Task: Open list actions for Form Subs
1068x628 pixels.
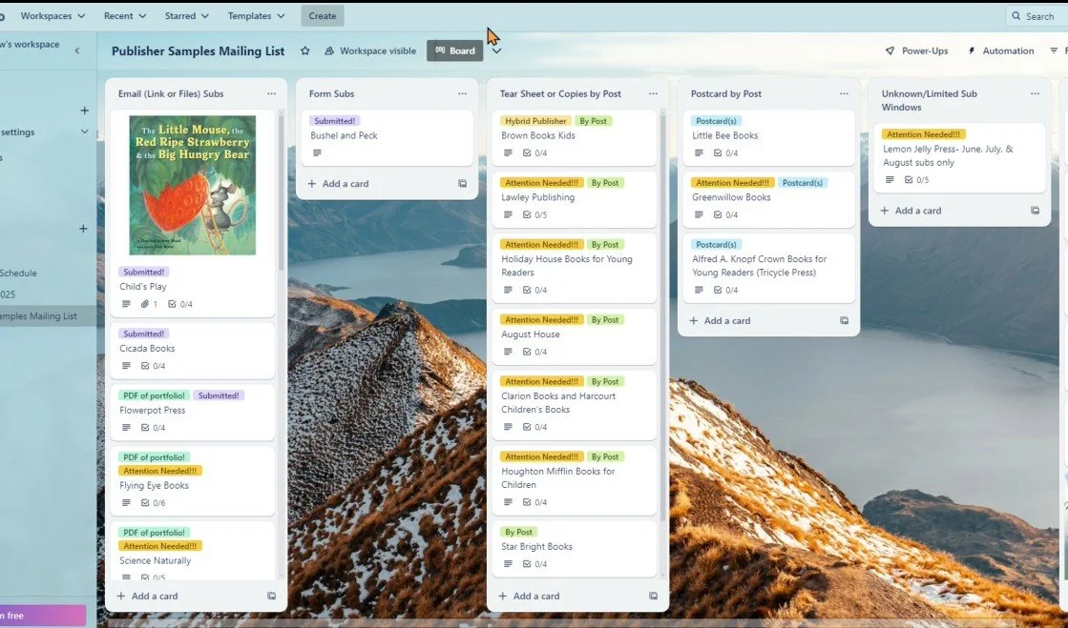Action: [463, 94]
